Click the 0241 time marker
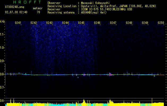 tap(18, 23)
